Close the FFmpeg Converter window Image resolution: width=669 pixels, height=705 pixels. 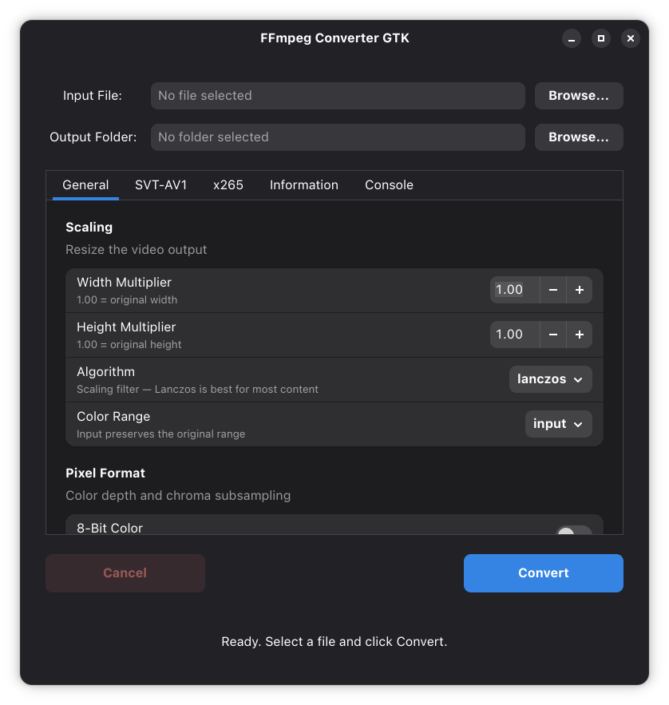(631, 38)
